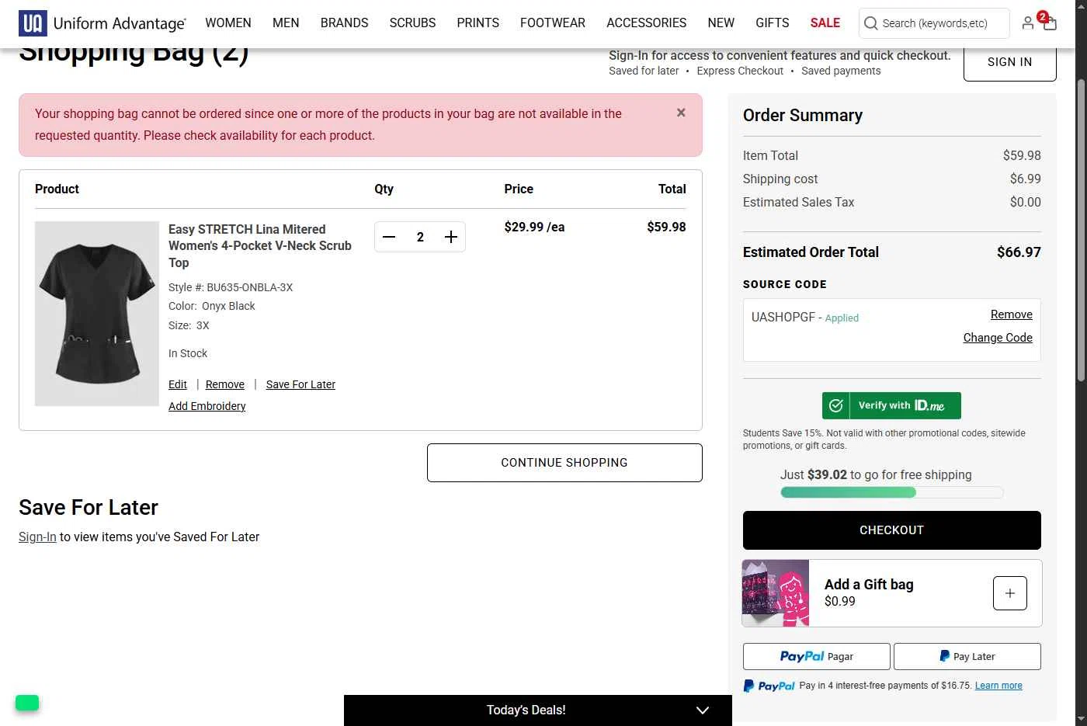Click the Uniform Advantage logo
The width and height of the screenshot is (1087, 726).
click(x=102, y=23)
